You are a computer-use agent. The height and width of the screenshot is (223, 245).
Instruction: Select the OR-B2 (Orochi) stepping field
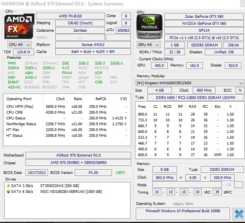80,23
